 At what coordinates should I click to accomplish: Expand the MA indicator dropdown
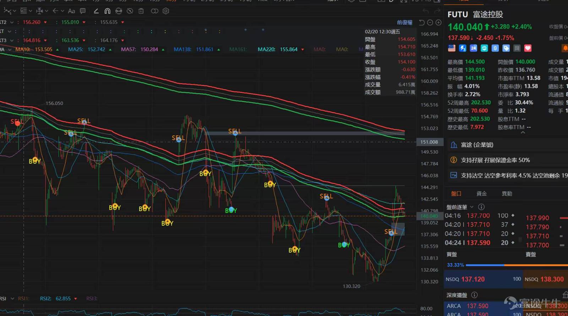coord(10,49)
